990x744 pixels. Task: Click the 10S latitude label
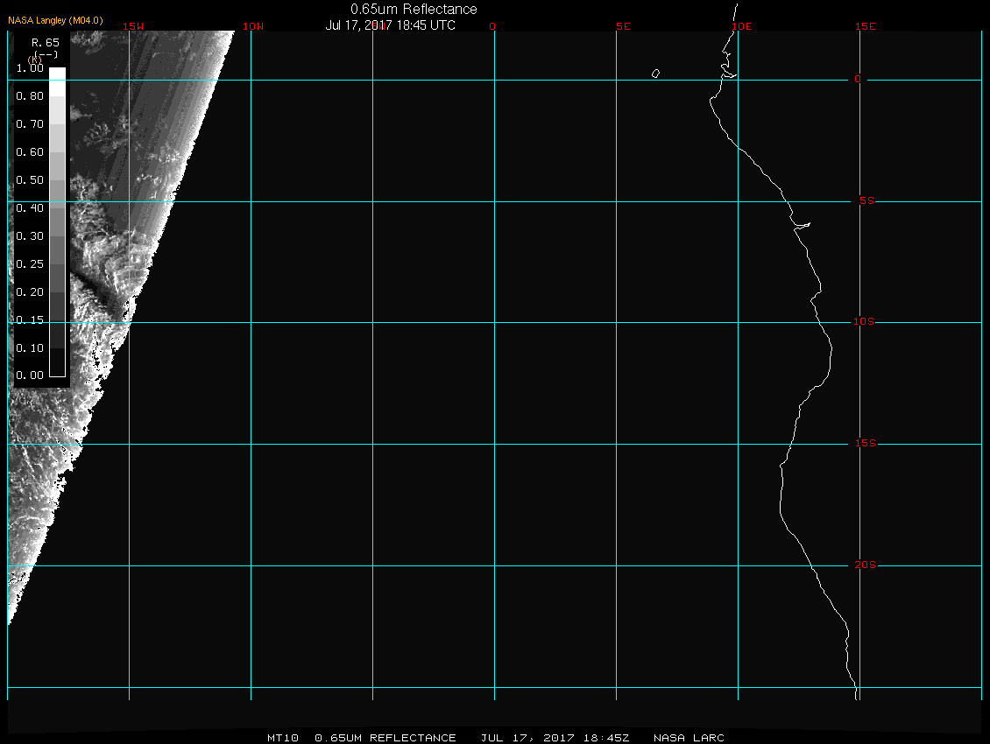[x=864, y=322]
